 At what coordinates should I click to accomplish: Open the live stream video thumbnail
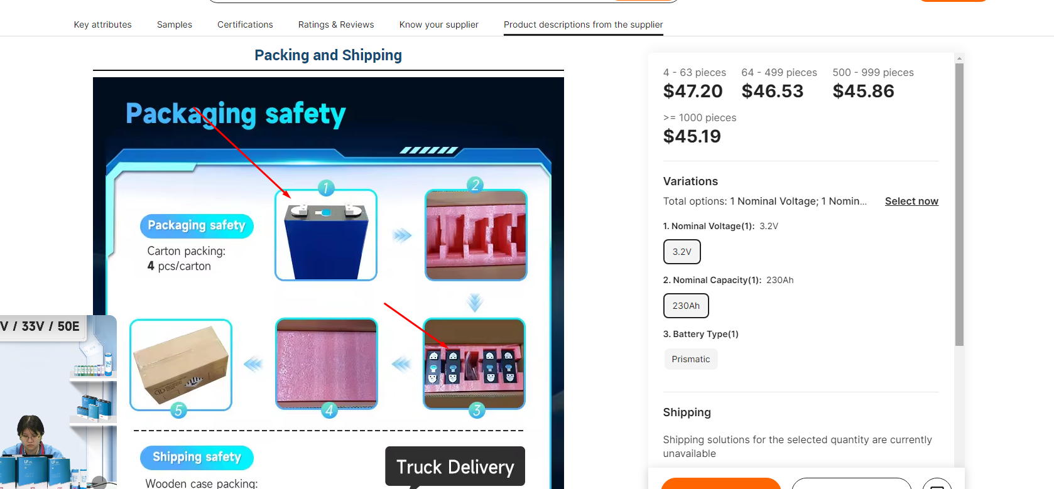[58, 402]
